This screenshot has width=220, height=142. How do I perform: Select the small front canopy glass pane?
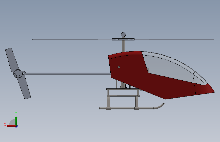(199, 80)
